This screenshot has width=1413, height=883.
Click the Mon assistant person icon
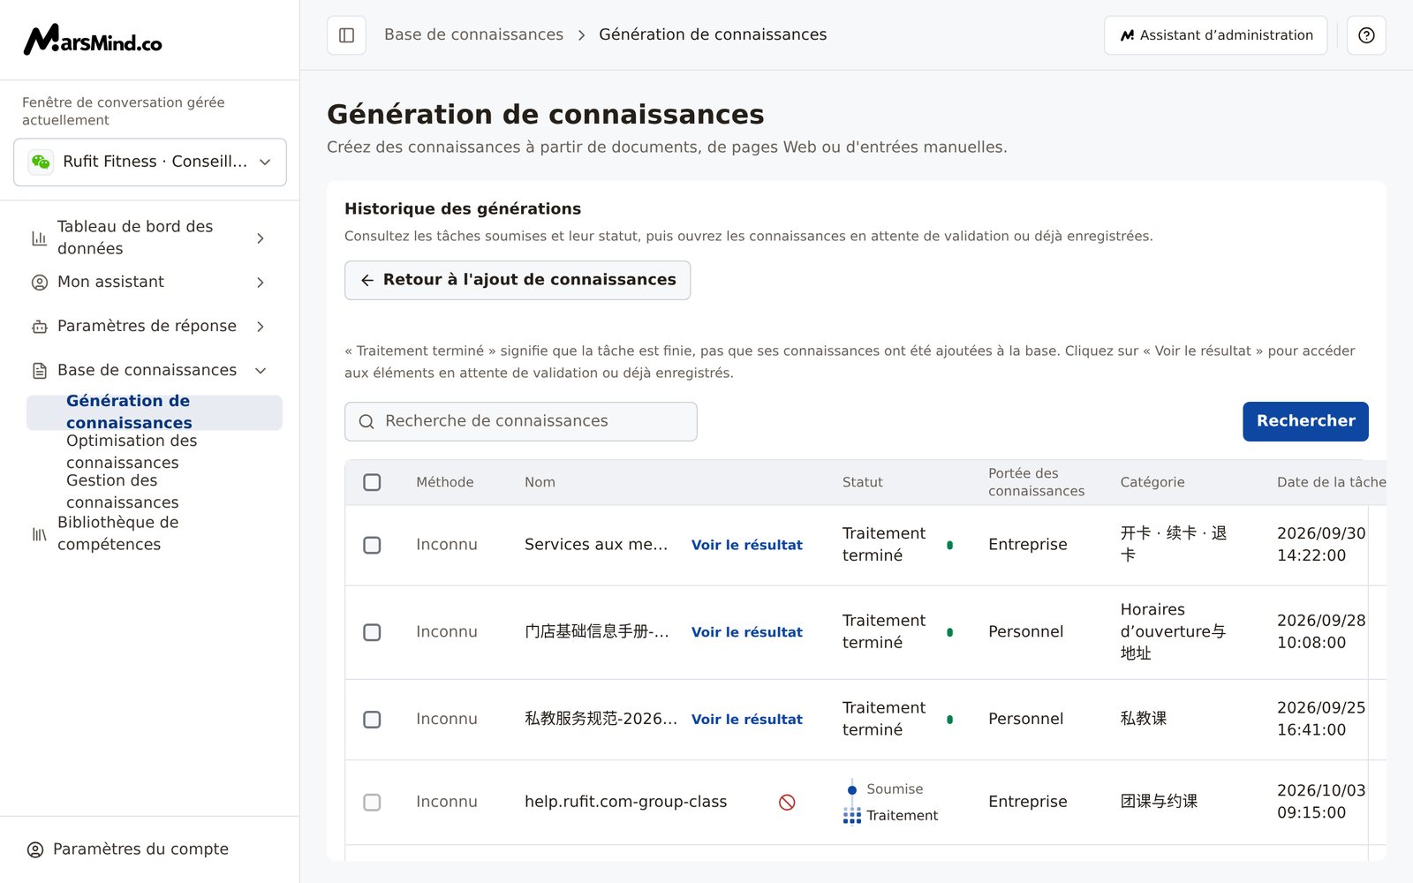40,283
